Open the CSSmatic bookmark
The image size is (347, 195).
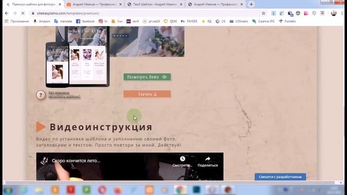click(x=239, y=21)
